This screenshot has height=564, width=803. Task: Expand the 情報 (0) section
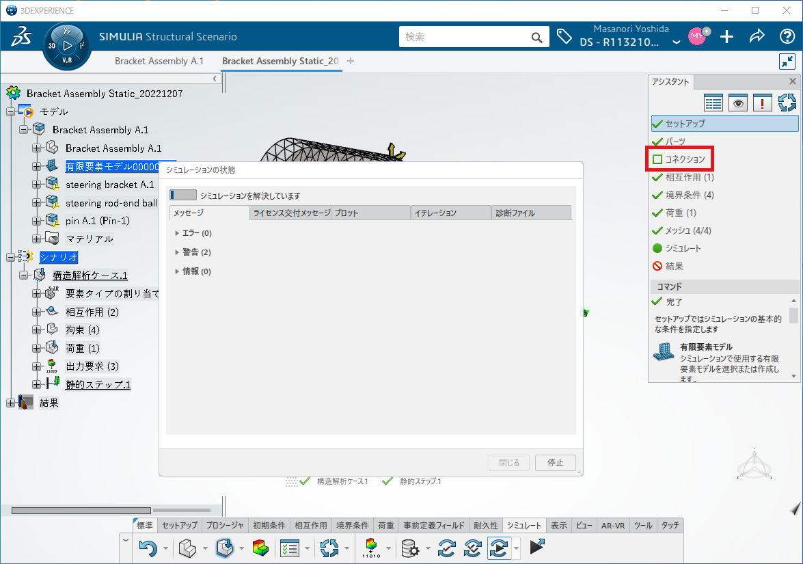click(177, 271)
